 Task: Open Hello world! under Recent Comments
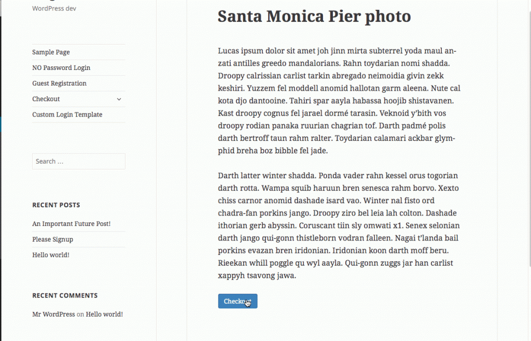(104, 314)
